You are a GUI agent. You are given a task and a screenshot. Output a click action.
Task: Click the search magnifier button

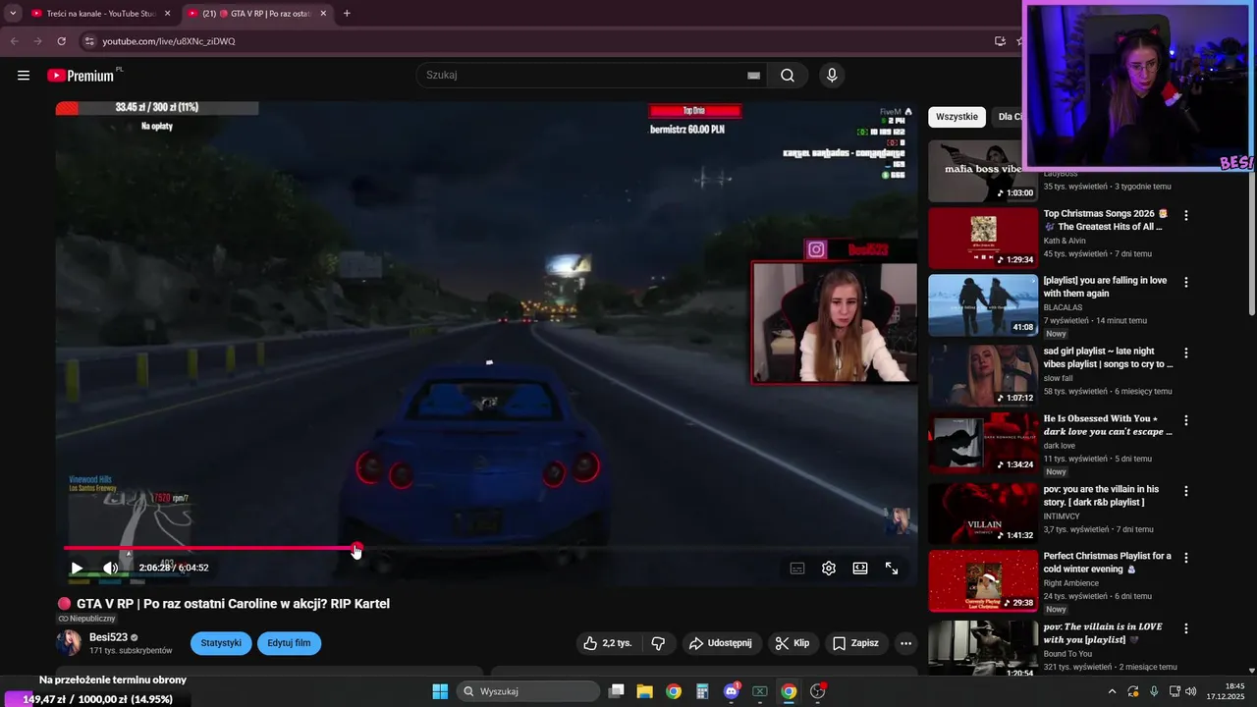tap(788, 76)
